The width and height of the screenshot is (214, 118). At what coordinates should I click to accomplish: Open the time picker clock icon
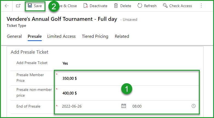(193, 106)
